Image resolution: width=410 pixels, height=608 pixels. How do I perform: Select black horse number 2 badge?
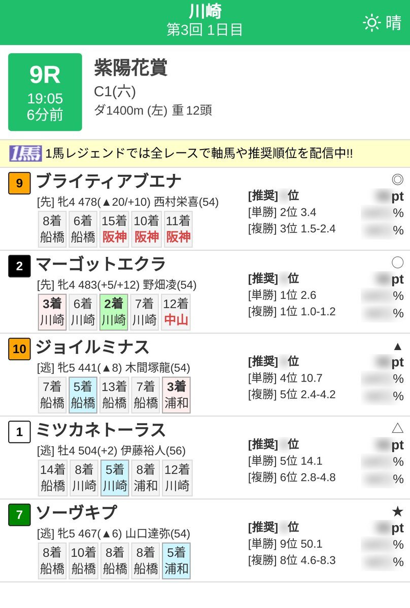tap(20, 266)
